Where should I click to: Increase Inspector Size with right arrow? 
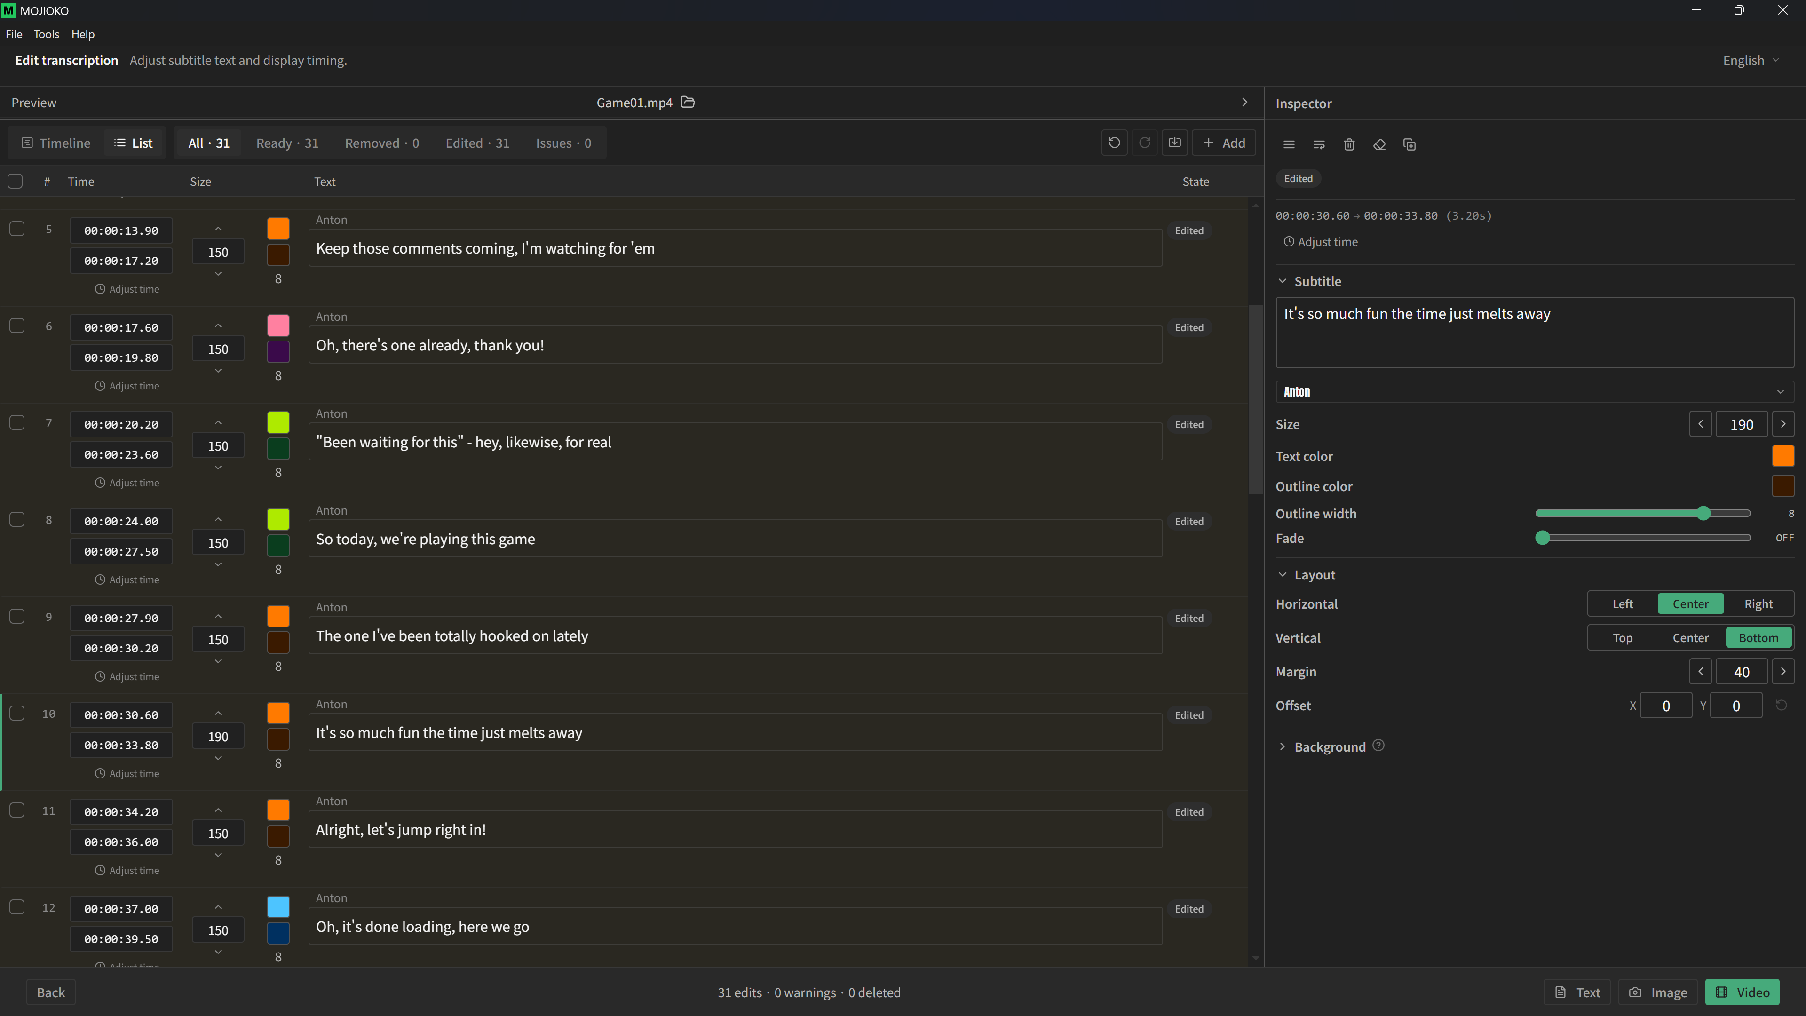coord(1783,424)
